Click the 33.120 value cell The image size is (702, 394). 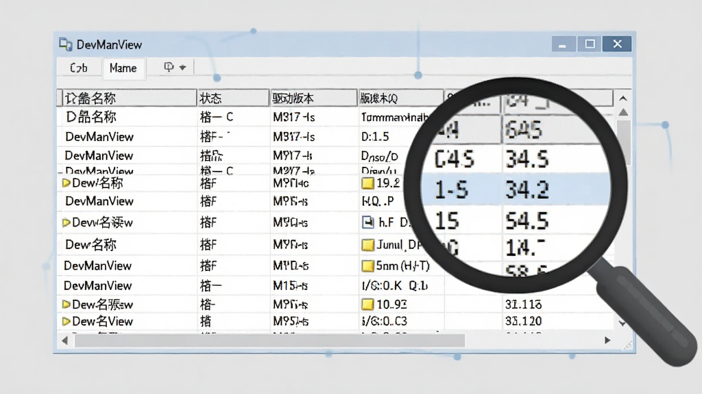pyautogui.click(x=523, y=321)
